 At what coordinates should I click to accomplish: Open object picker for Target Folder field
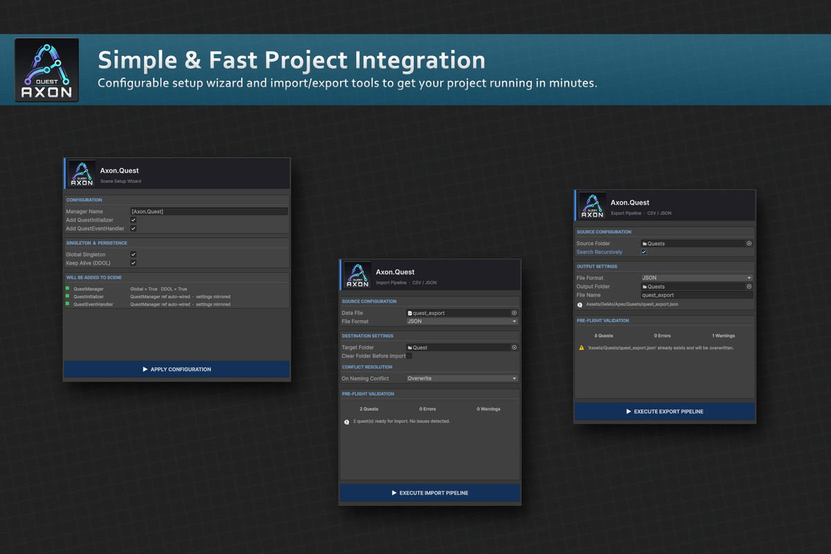tap(514, 348)
